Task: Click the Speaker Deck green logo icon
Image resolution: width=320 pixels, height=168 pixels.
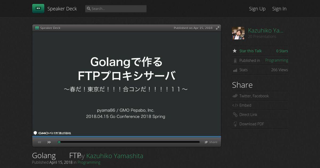Action: 38,9
